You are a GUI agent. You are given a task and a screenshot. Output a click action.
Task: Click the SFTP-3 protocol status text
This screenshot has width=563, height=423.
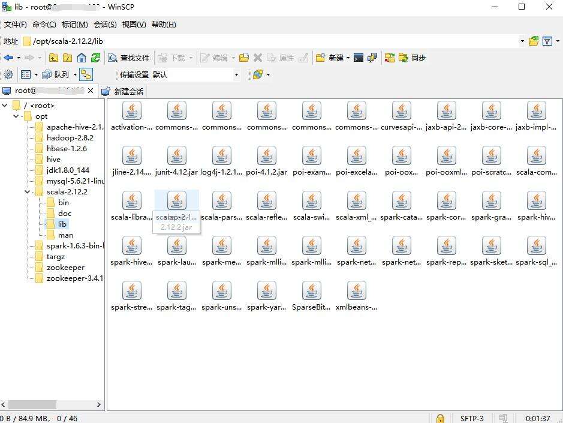pos(472,418)
